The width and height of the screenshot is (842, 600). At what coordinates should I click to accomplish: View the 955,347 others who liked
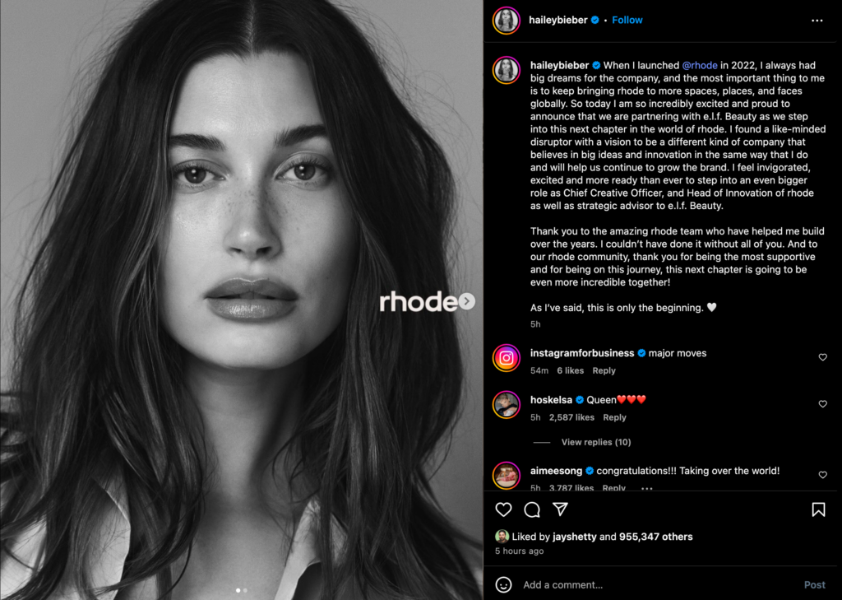(655, 537)
